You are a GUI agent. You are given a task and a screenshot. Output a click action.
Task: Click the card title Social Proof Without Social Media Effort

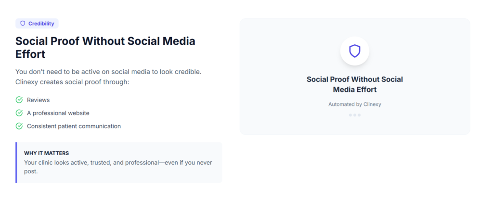pyautogui.click(x=355, y=84)
